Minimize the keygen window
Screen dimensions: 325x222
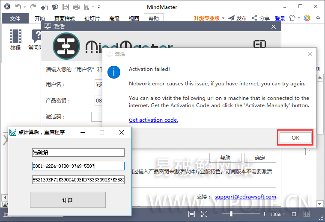coord(83,132)
